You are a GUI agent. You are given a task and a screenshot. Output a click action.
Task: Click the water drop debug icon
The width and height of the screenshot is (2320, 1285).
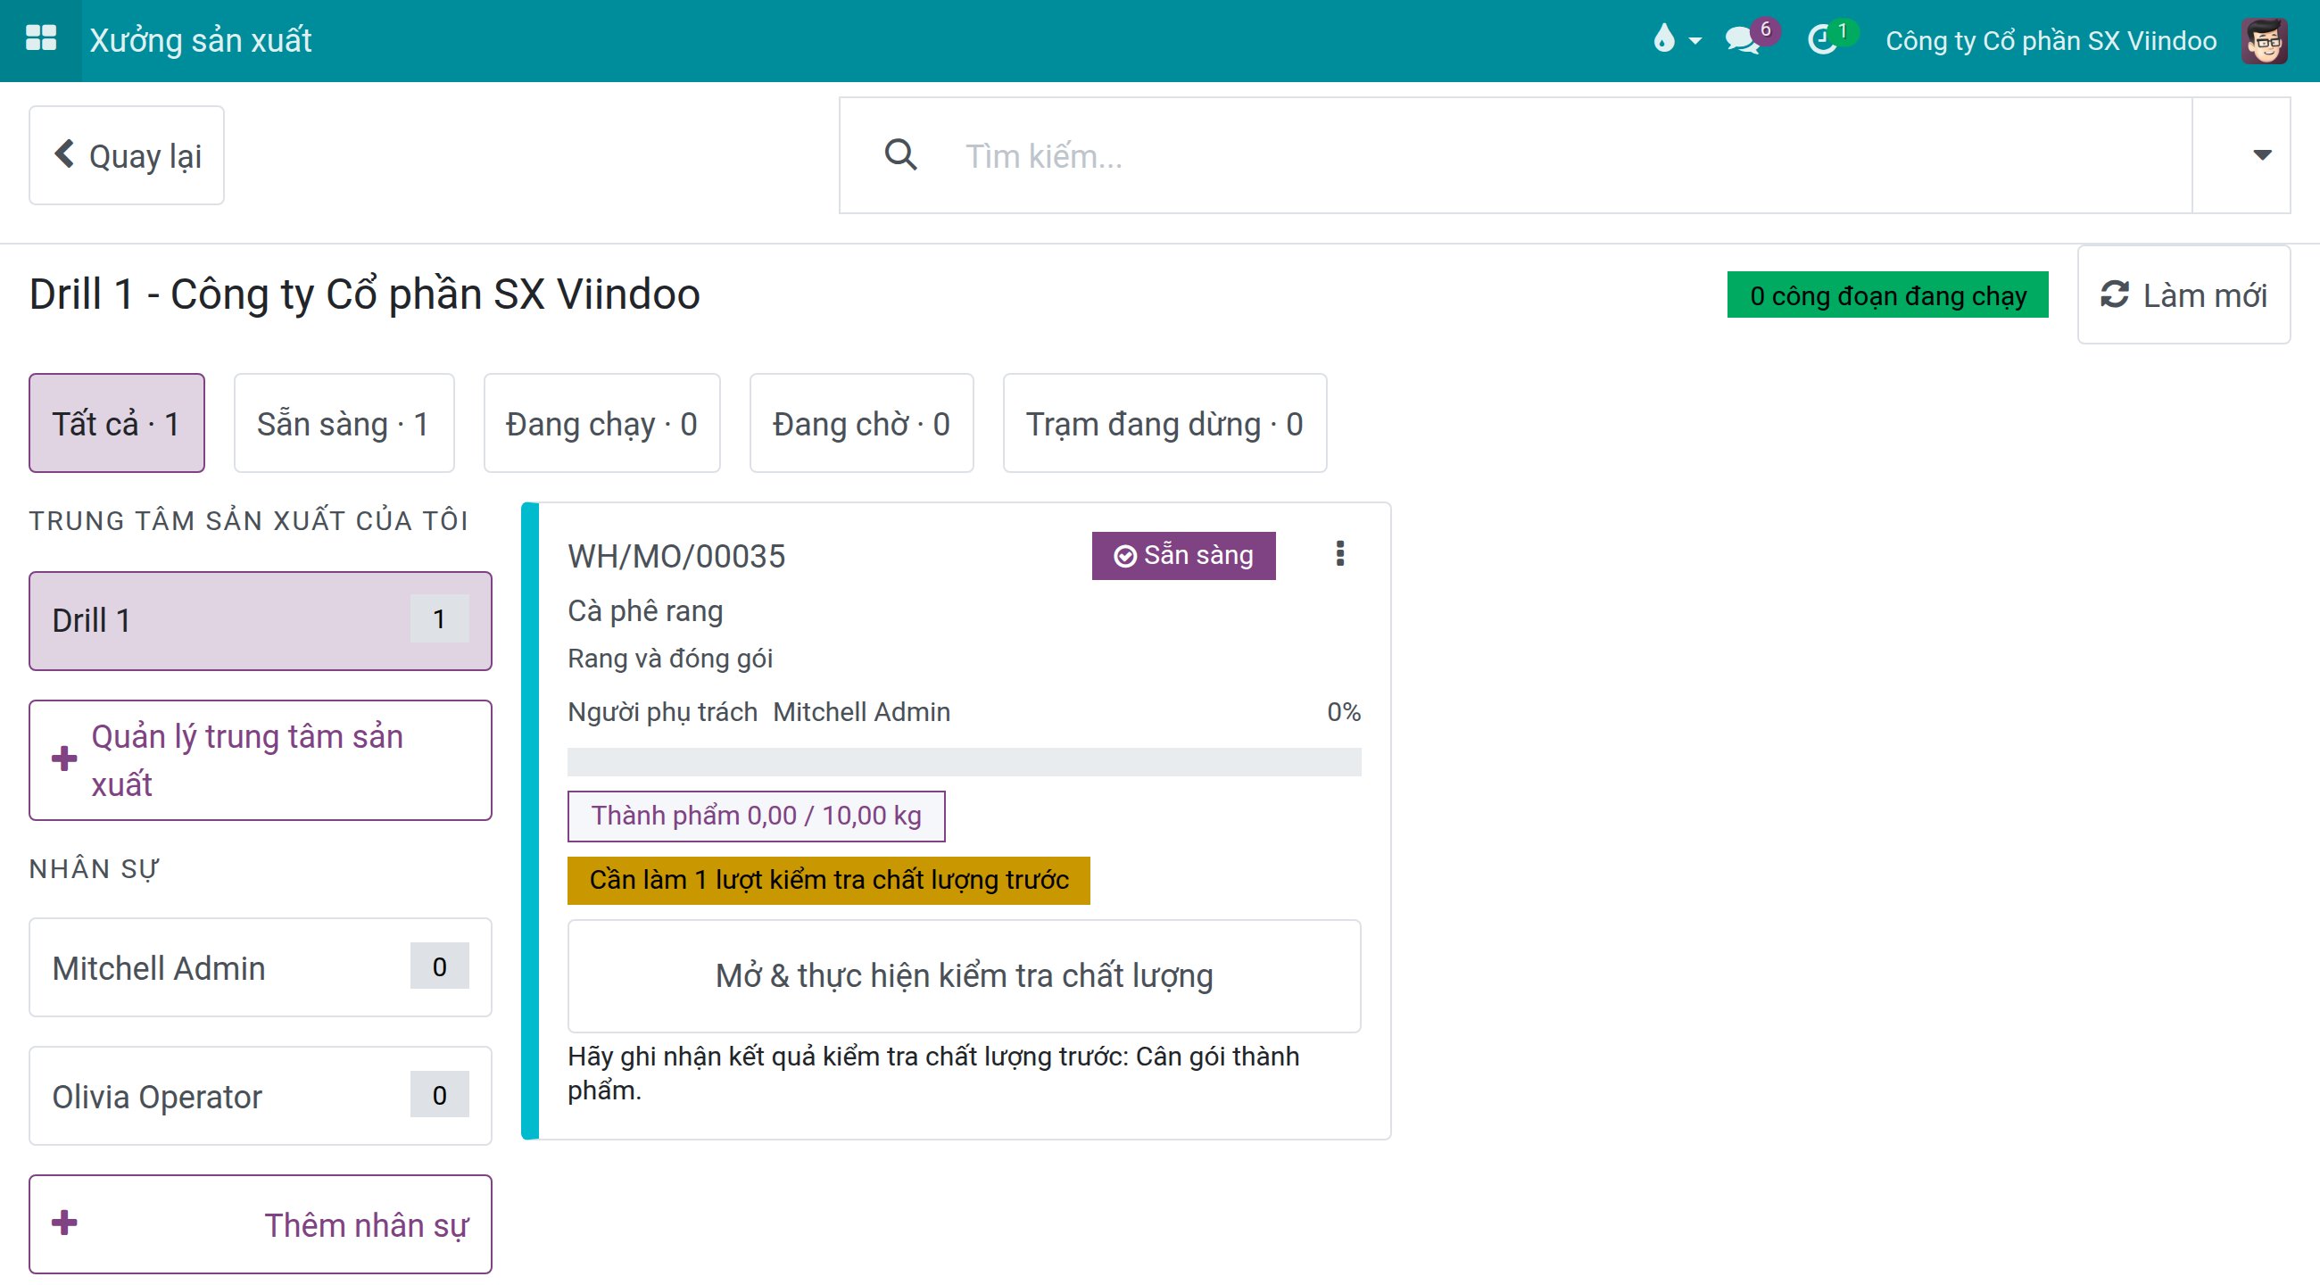[x=1663, y=38]
